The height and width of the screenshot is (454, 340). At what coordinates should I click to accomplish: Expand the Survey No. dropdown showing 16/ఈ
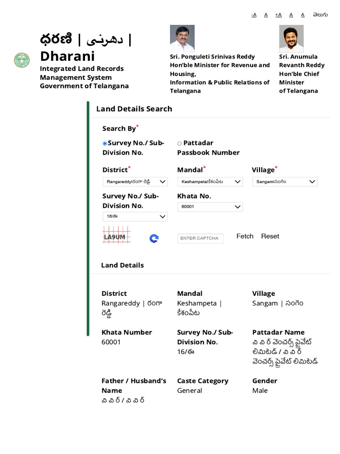point(135,216)
